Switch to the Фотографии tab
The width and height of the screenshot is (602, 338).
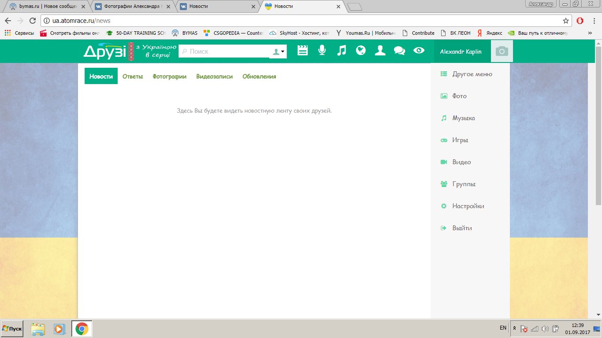point(169,77)
